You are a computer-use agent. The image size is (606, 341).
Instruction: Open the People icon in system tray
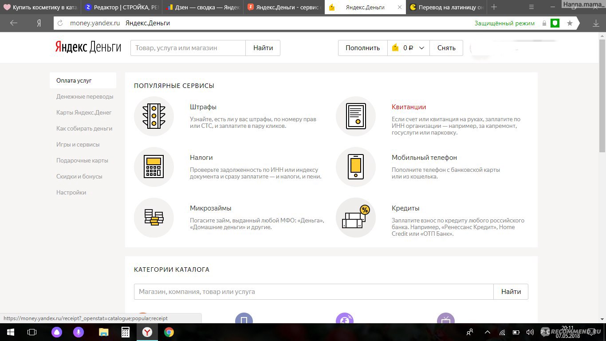tap(470, 332)
